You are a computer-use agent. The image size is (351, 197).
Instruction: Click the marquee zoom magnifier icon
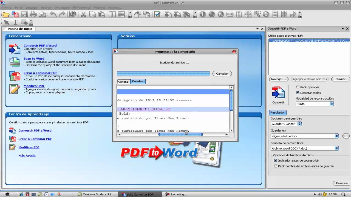coord(257,15)
